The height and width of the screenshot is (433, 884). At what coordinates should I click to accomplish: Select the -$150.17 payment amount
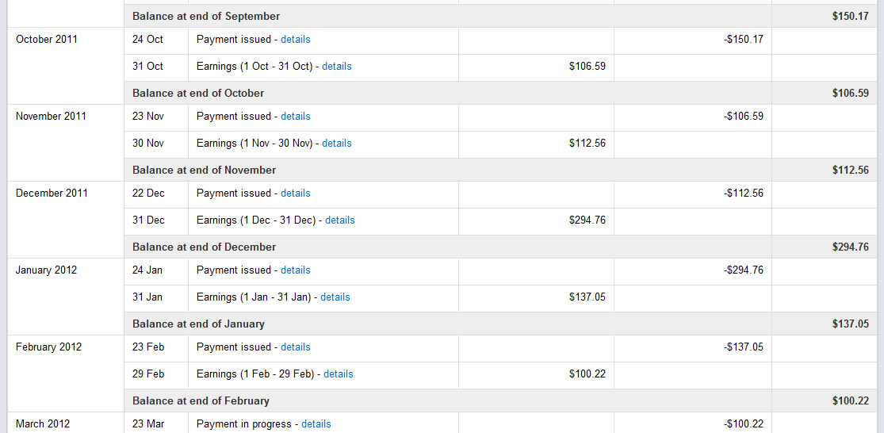(744, 40)
